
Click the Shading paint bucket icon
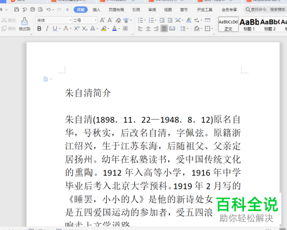196,29
